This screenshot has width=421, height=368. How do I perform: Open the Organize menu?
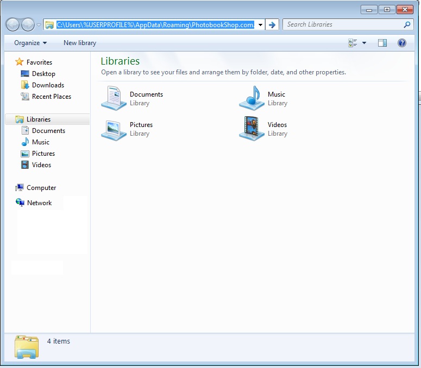[x=30, y=43]
